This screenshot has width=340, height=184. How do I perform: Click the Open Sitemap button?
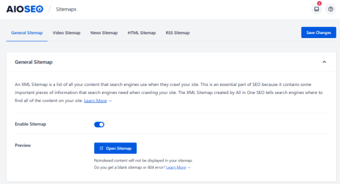[x=115, y=148]
